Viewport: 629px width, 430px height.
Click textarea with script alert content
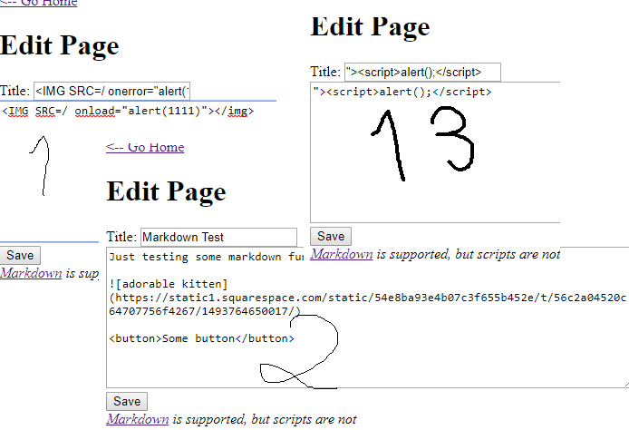tap(435, 152)
